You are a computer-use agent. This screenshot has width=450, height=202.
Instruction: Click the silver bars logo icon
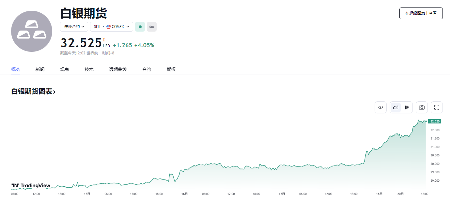(x=32, y=31)
